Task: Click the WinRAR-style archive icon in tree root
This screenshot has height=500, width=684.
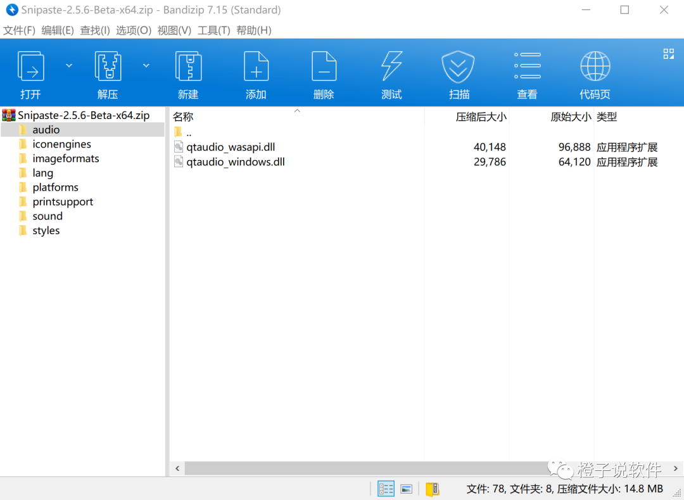Action: pyautogui.click(x=9, y=116)
